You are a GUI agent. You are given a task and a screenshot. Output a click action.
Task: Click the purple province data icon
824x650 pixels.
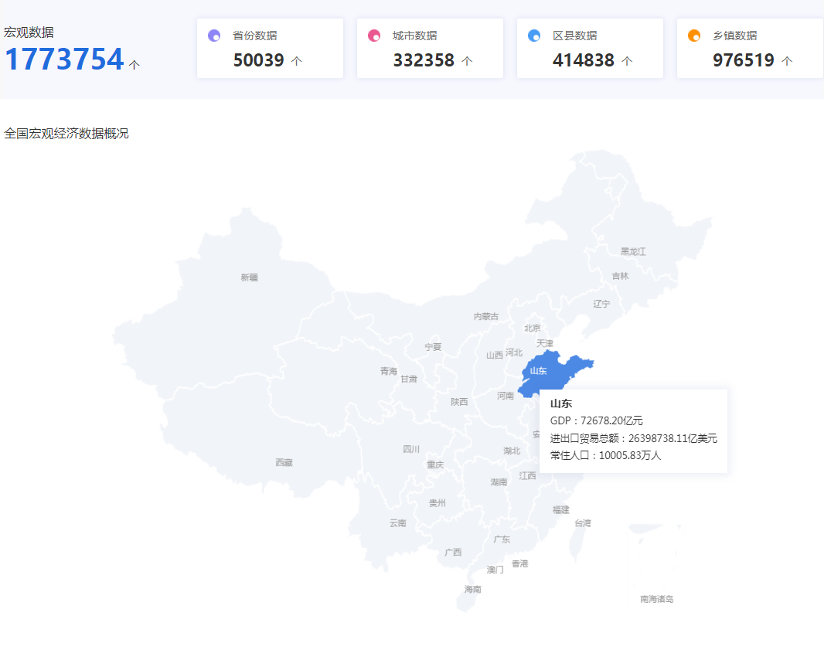tap(214, 36)
